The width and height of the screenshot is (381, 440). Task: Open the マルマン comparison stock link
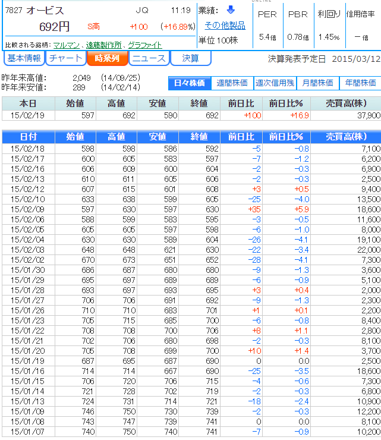pyautogui.click(x=66, y=45)
